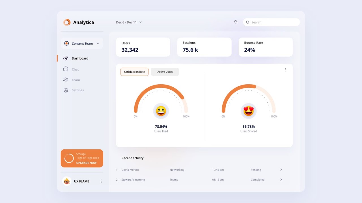Click the Completed status
This screenshot has height=203, width=362.
pyautogui.click(x=258, y=180)
